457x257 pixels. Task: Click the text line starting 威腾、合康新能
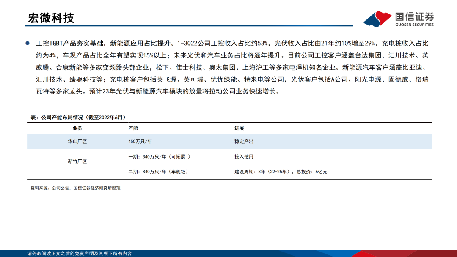pos(232,68)
